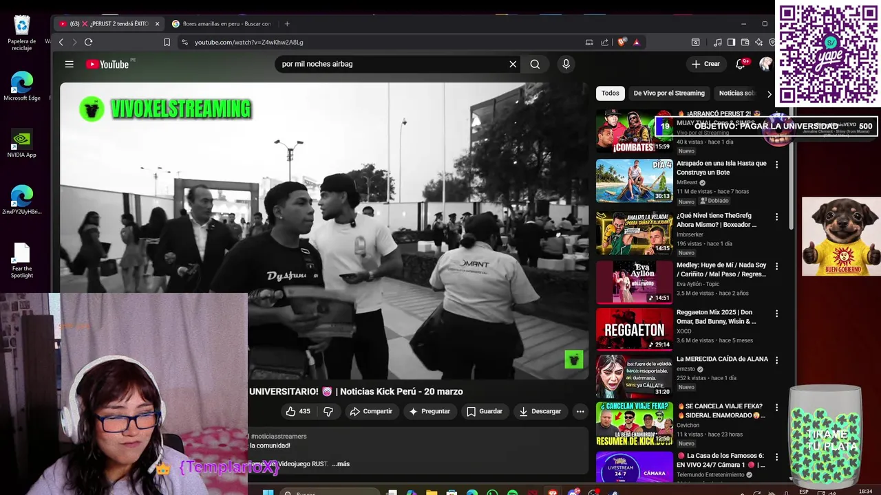
Task: Open the YouTube guide hamburger menu
Action: [x=69, y=64]
